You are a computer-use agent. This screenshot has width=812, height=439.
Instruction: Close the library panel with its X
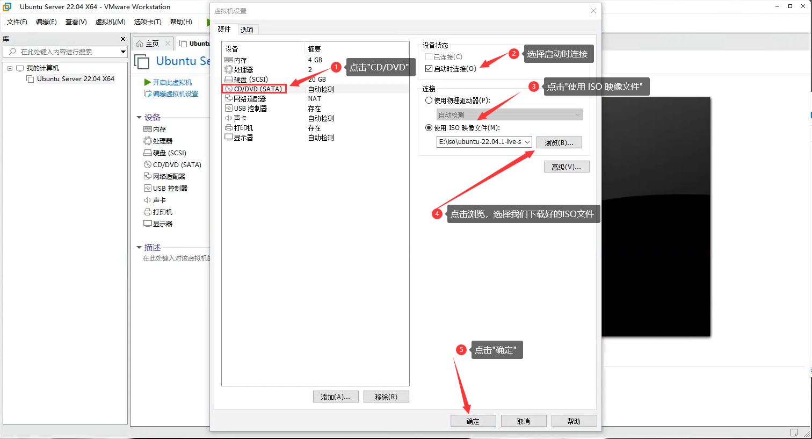(x=123, y=39)
